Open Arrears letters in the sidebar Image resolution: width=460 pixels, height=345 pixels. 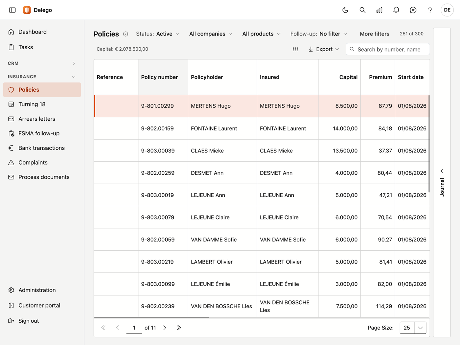[42, 119]
